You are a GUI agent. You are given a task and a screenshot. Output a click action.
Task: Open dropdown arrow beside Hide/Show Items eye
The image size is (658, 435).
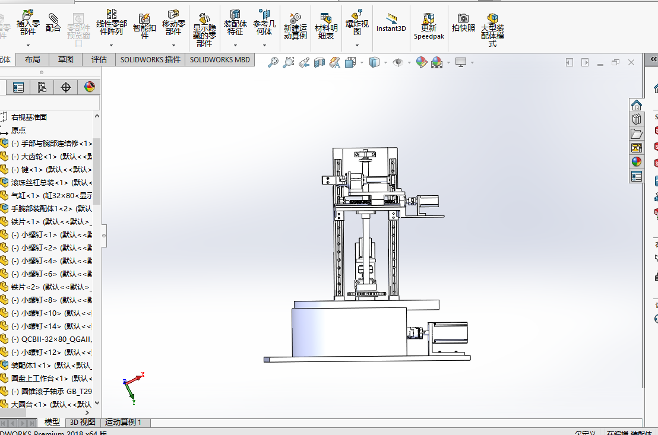409,63
